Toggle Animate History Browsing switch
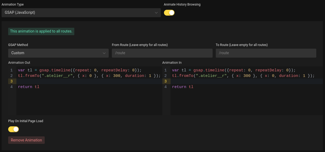The image size is (325, 152). click(169, 13)
